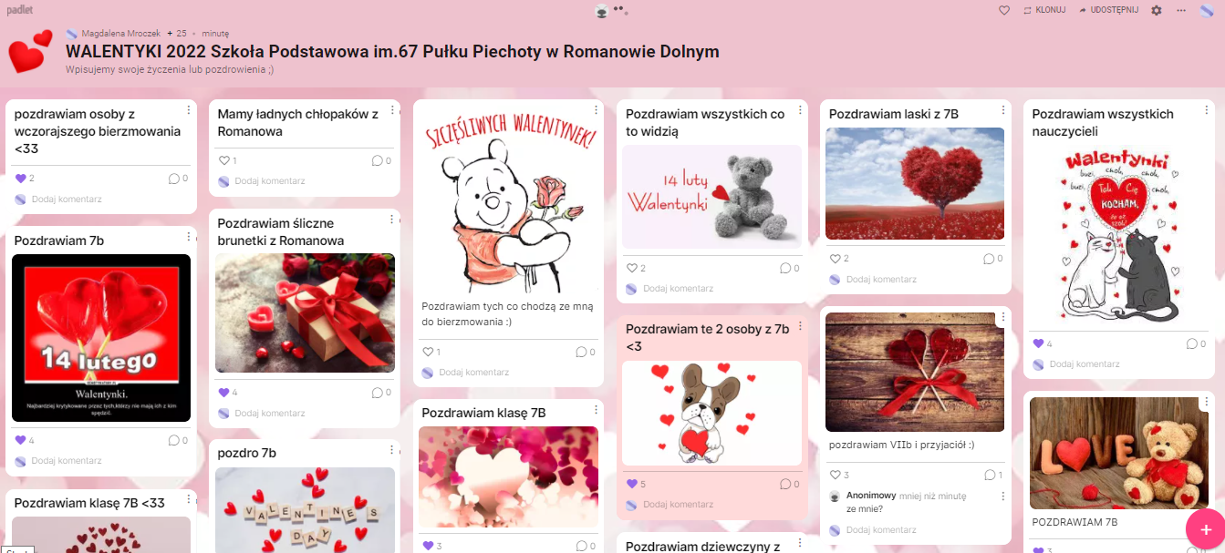Image resolution: width=1225 pixels, height=553 pixels.
Task: Open the user avatar in top-right corner
Action: click(x=1207, y=10)
